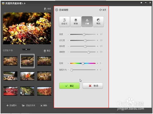Select the thumbnail with leaves beside a road
The width and height of the screenshot is (153, 114).
coord(10,76)
